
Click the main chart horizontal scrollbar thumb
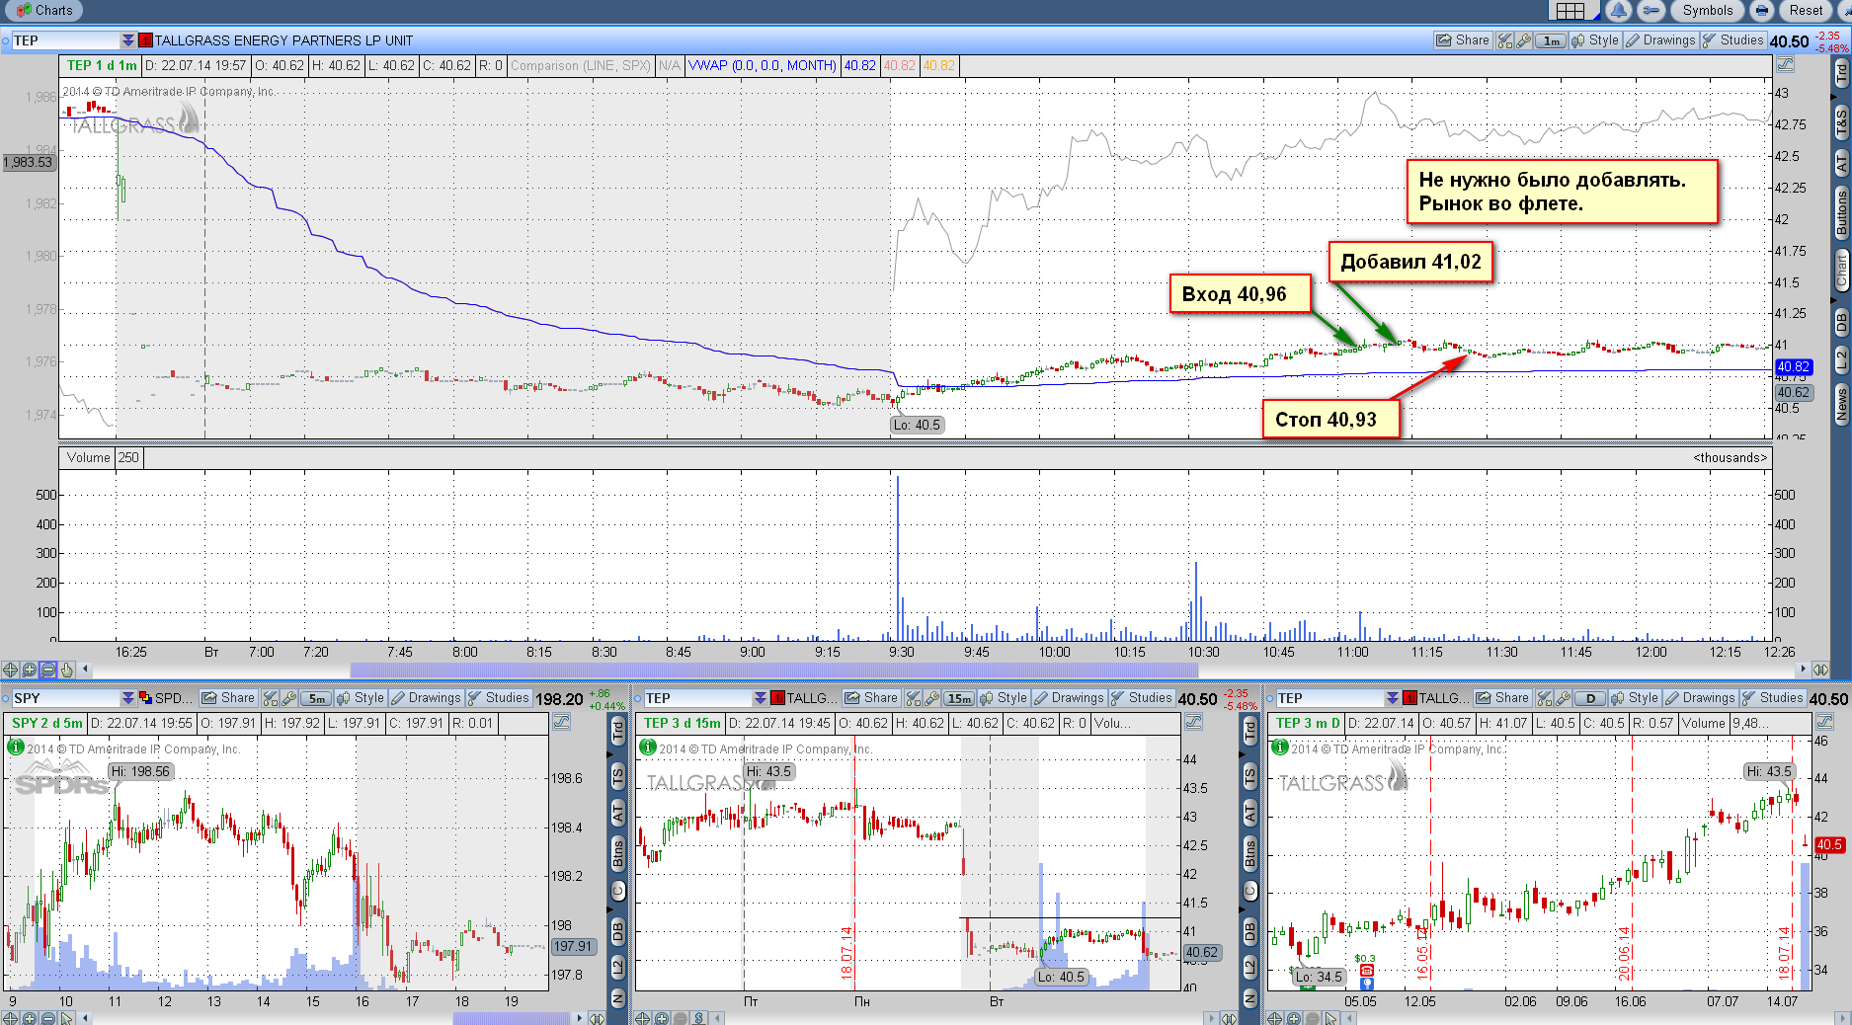(x=773, y=670)
